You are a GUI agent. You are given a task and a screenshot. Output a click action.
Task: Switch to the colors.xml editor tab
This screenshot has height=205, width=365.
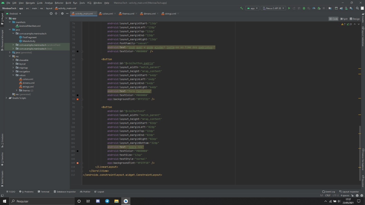click(x=108, y=14)
